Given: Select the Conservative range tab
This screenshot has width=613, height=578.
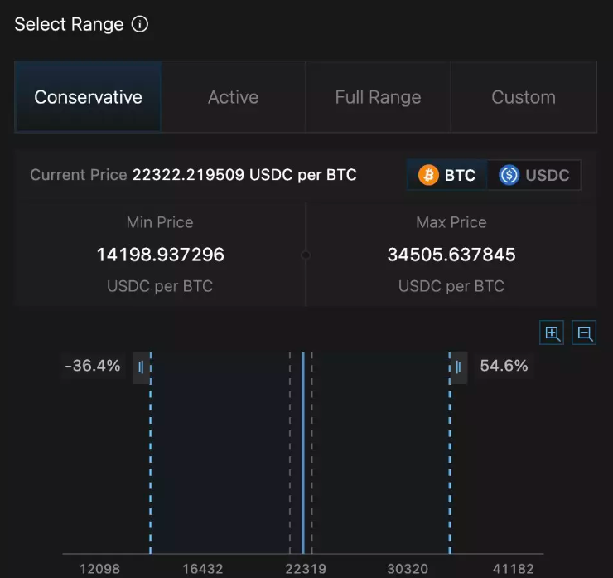Looking at the screenshot, I should point(88,97).
